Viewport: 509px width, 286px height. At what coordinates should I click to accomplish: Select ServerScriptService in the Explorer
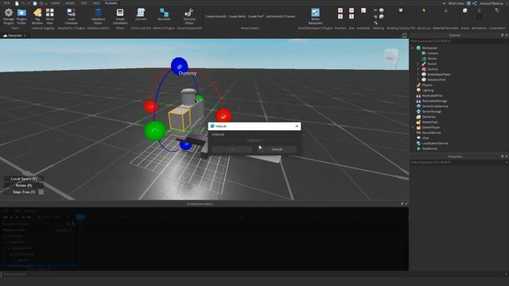[435, 106]
